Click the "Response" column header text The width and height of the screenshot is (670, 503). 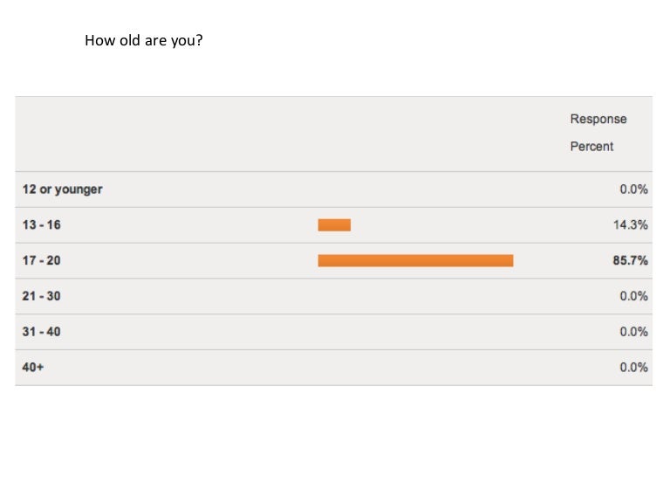tap(598, 119)
